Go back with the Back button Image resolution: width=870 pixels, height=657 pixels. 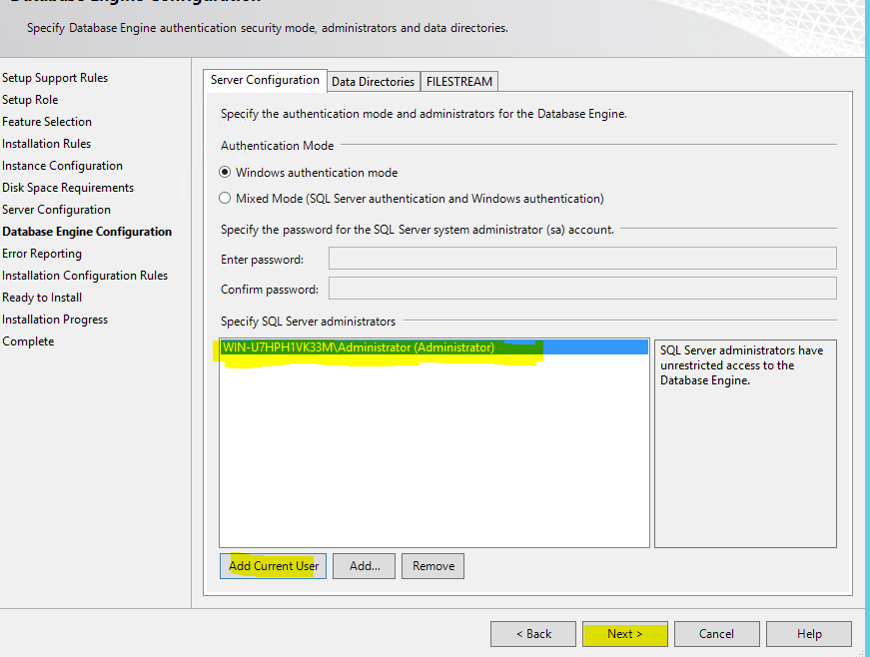[x=533, y=634]
